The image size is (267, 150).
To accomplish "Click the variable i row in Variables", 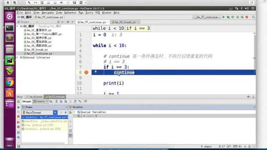I will coord(164,116).
